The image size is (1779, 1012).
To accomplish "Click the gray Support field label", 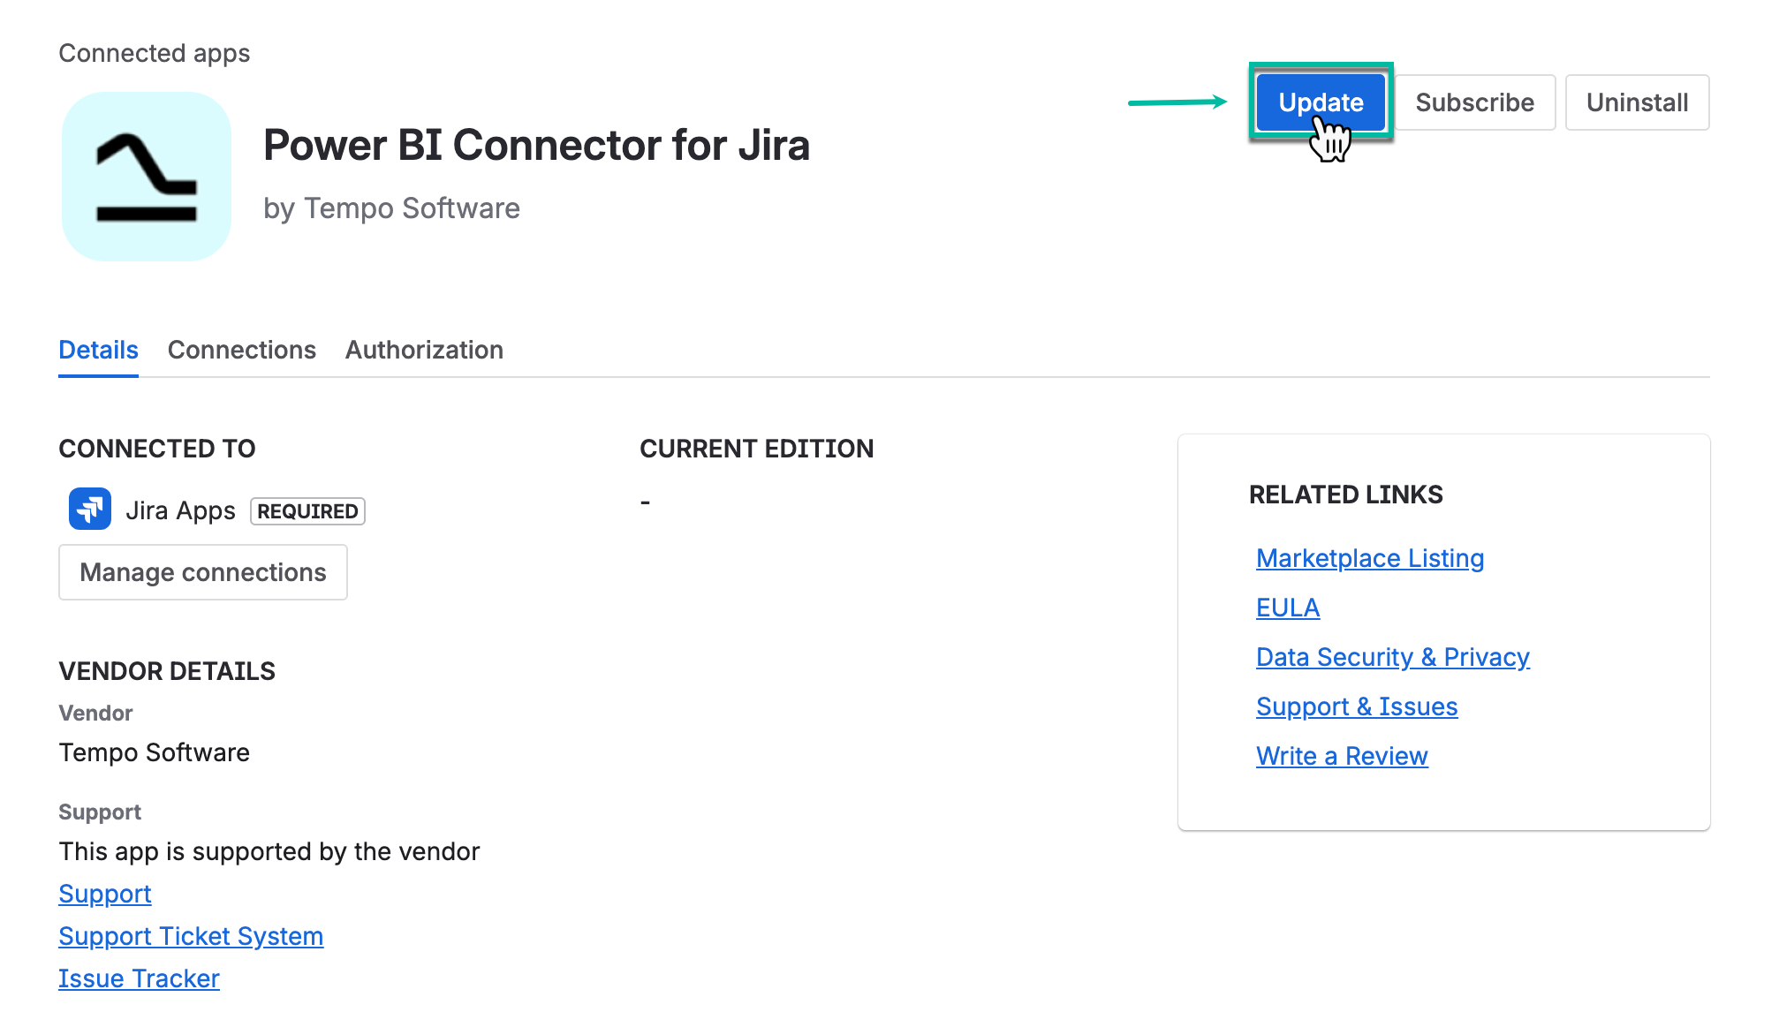I will tap(100, 812).
